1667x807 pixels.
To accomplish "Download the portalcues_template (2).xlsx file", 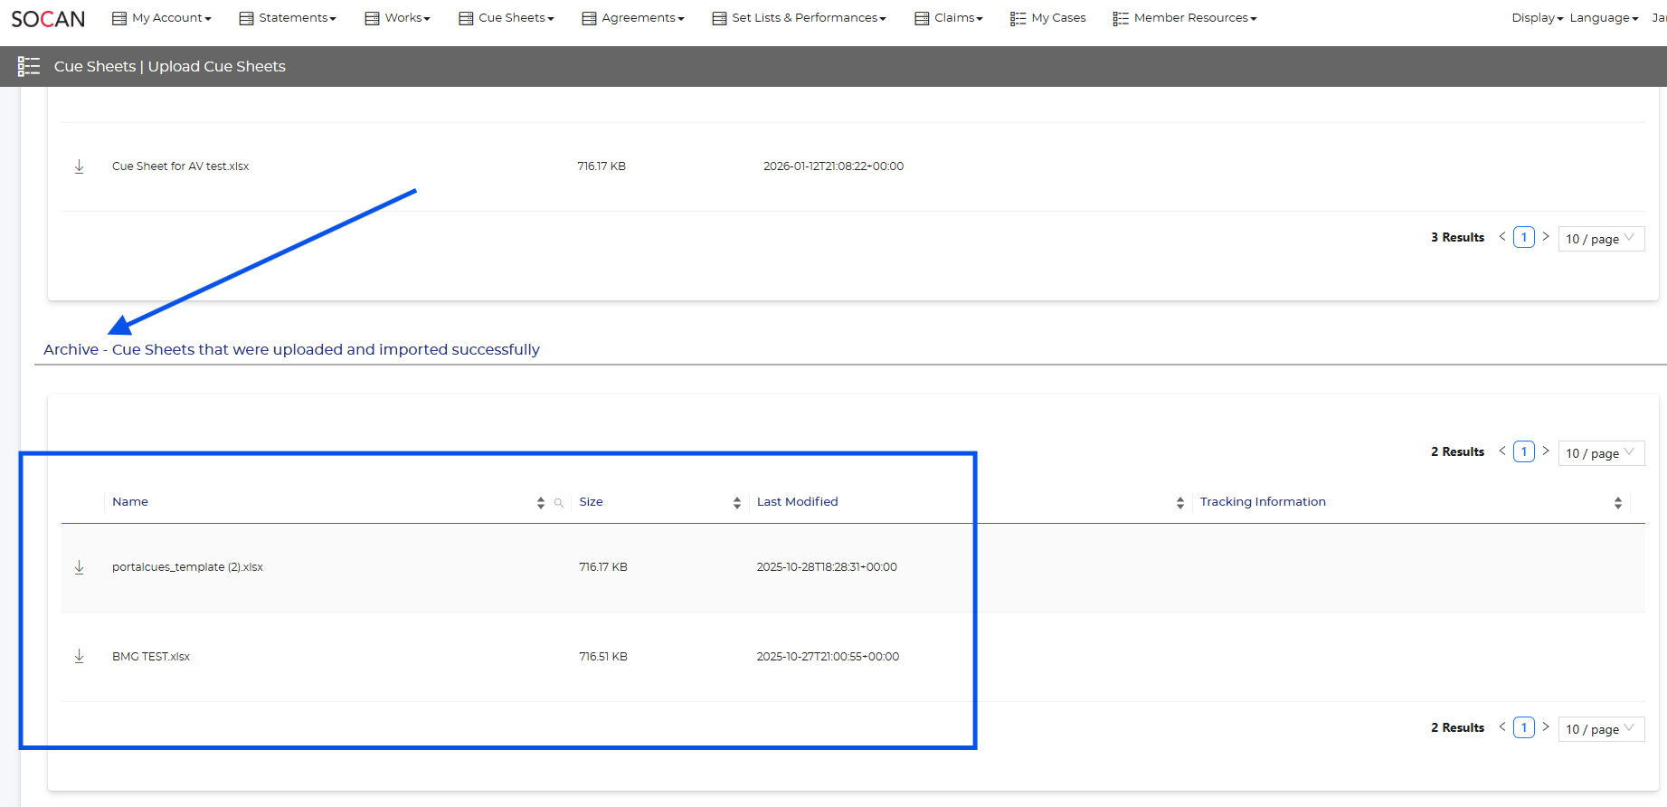I will pos(80,567).
